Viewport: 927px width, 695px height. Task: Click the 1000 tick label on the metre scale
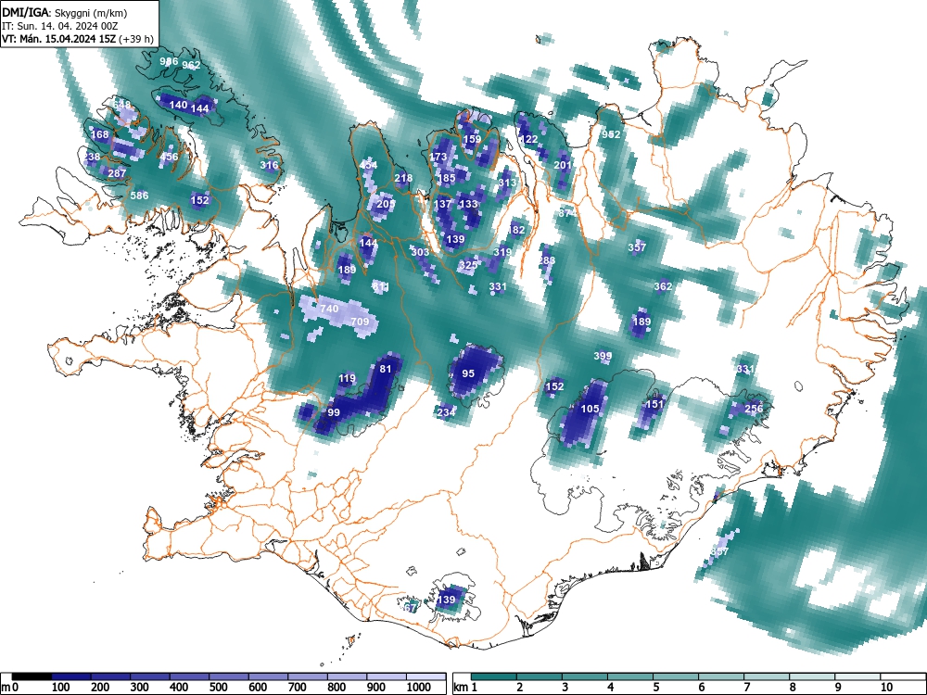pos(419,688)
